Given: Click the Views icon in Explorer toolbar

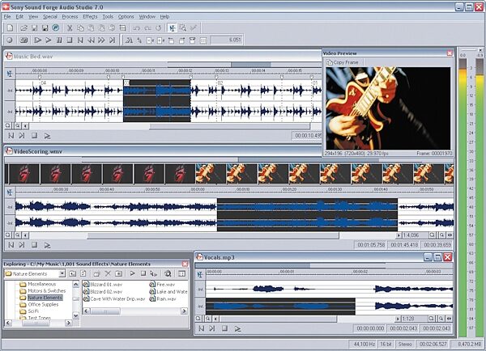Looking at the screenshot, I should coord(182,273).
